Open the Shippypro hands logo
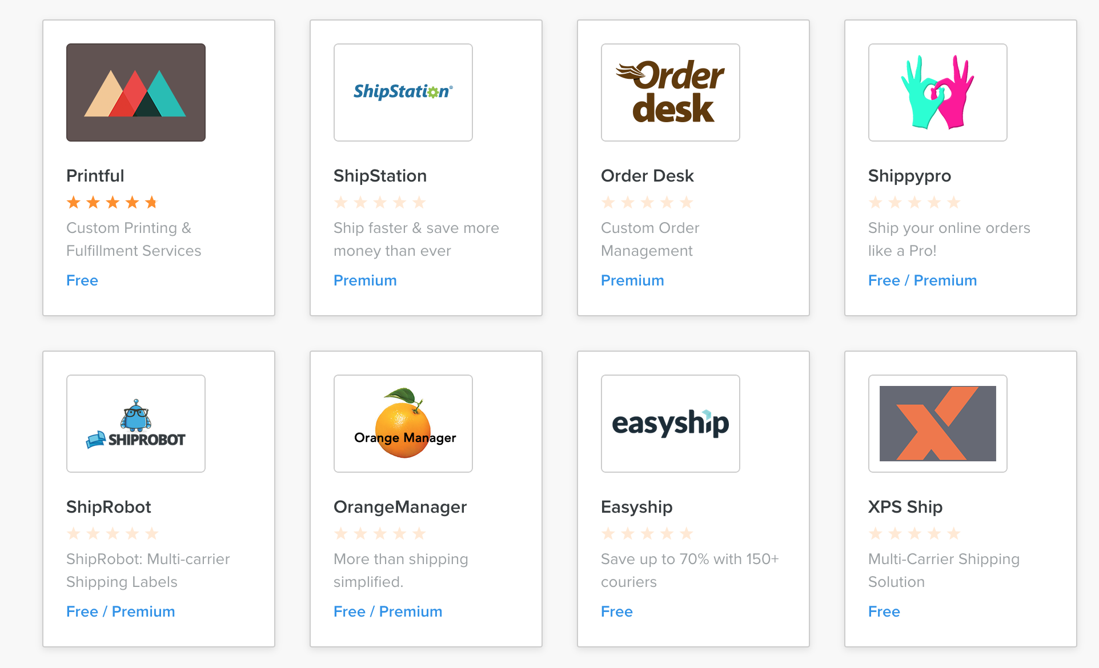The width and height of the screenshot is (1099, 668). coord(938,92)
